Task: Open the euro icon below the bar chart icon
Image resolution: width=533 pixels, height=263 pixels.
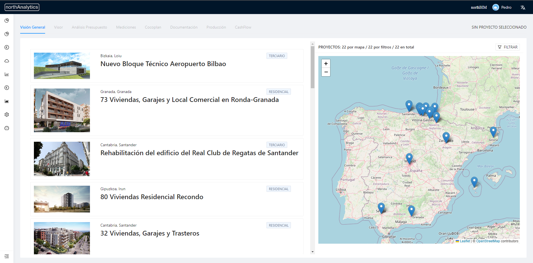Action: click(x=7, y=88)
